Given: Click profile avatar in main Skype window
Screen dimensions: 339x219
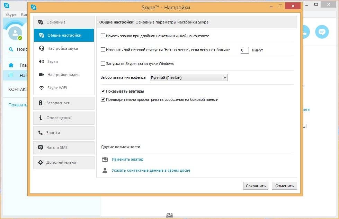Looking at the screenshot, I should (x=15, y=33).
